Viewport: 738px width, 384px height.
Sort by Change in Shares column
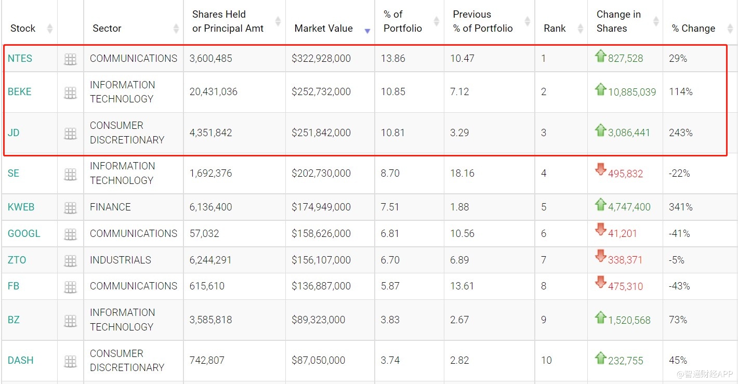click(x=618, y=21)
